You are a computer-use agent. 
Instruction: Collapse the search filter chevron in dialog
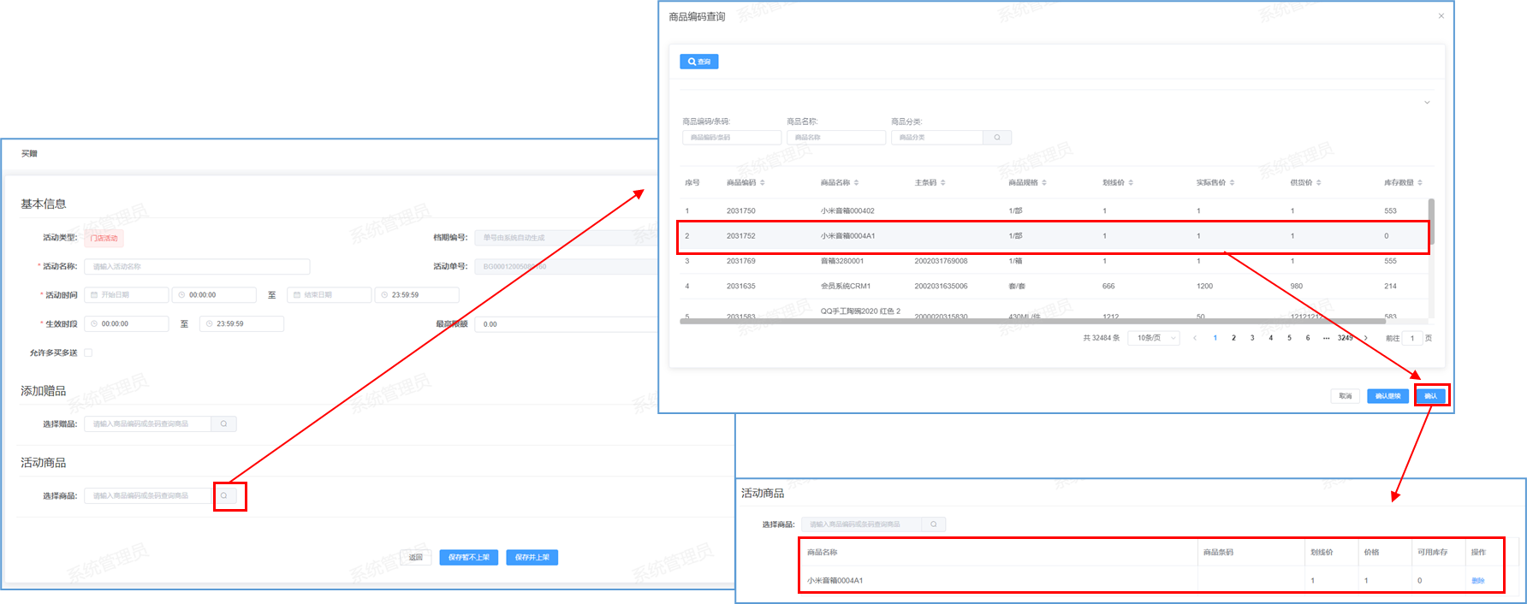[x=1427, y=103]
